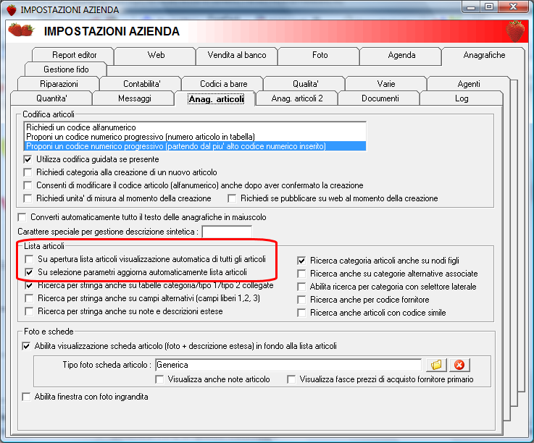Switch to the Riparazioni tab
This screenshot has height=443, width=534.
click(59, 84)
